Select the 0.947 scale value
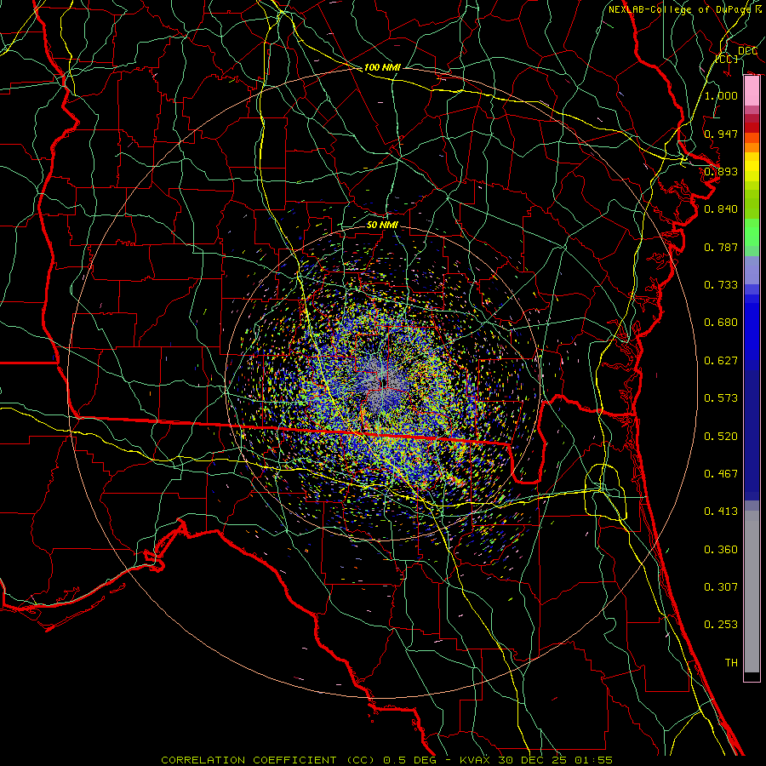The width and height of the screenshot is (766, 766). 721,134
